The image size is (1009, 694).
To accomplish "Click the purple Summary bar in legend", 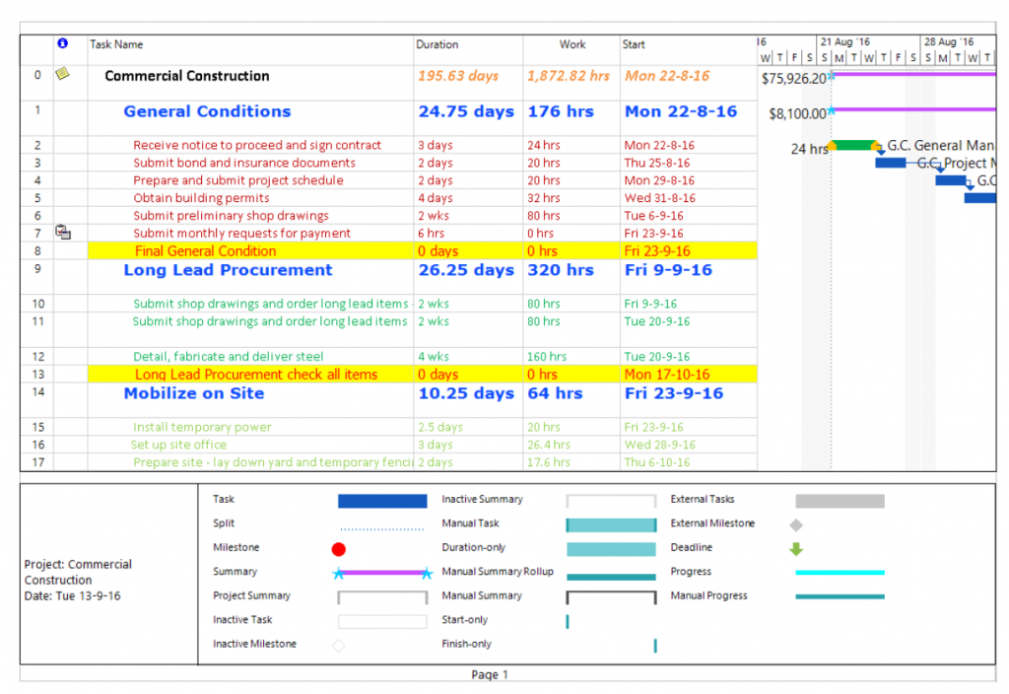I will tap(382, 573).
